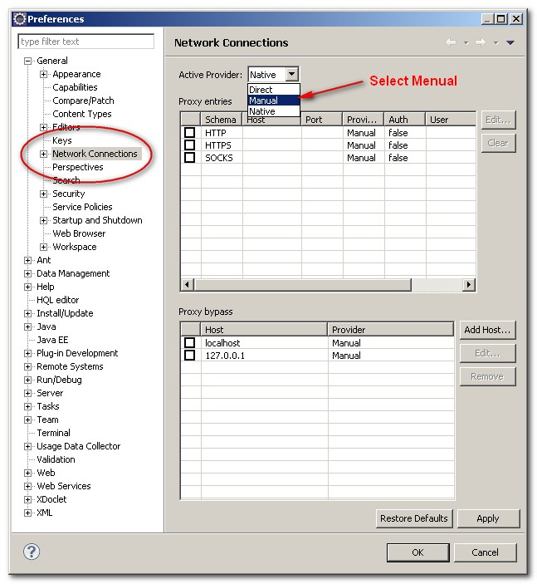Select HQL editor preference page
Viewport: 537px width, 584px height.
[57, 300]
